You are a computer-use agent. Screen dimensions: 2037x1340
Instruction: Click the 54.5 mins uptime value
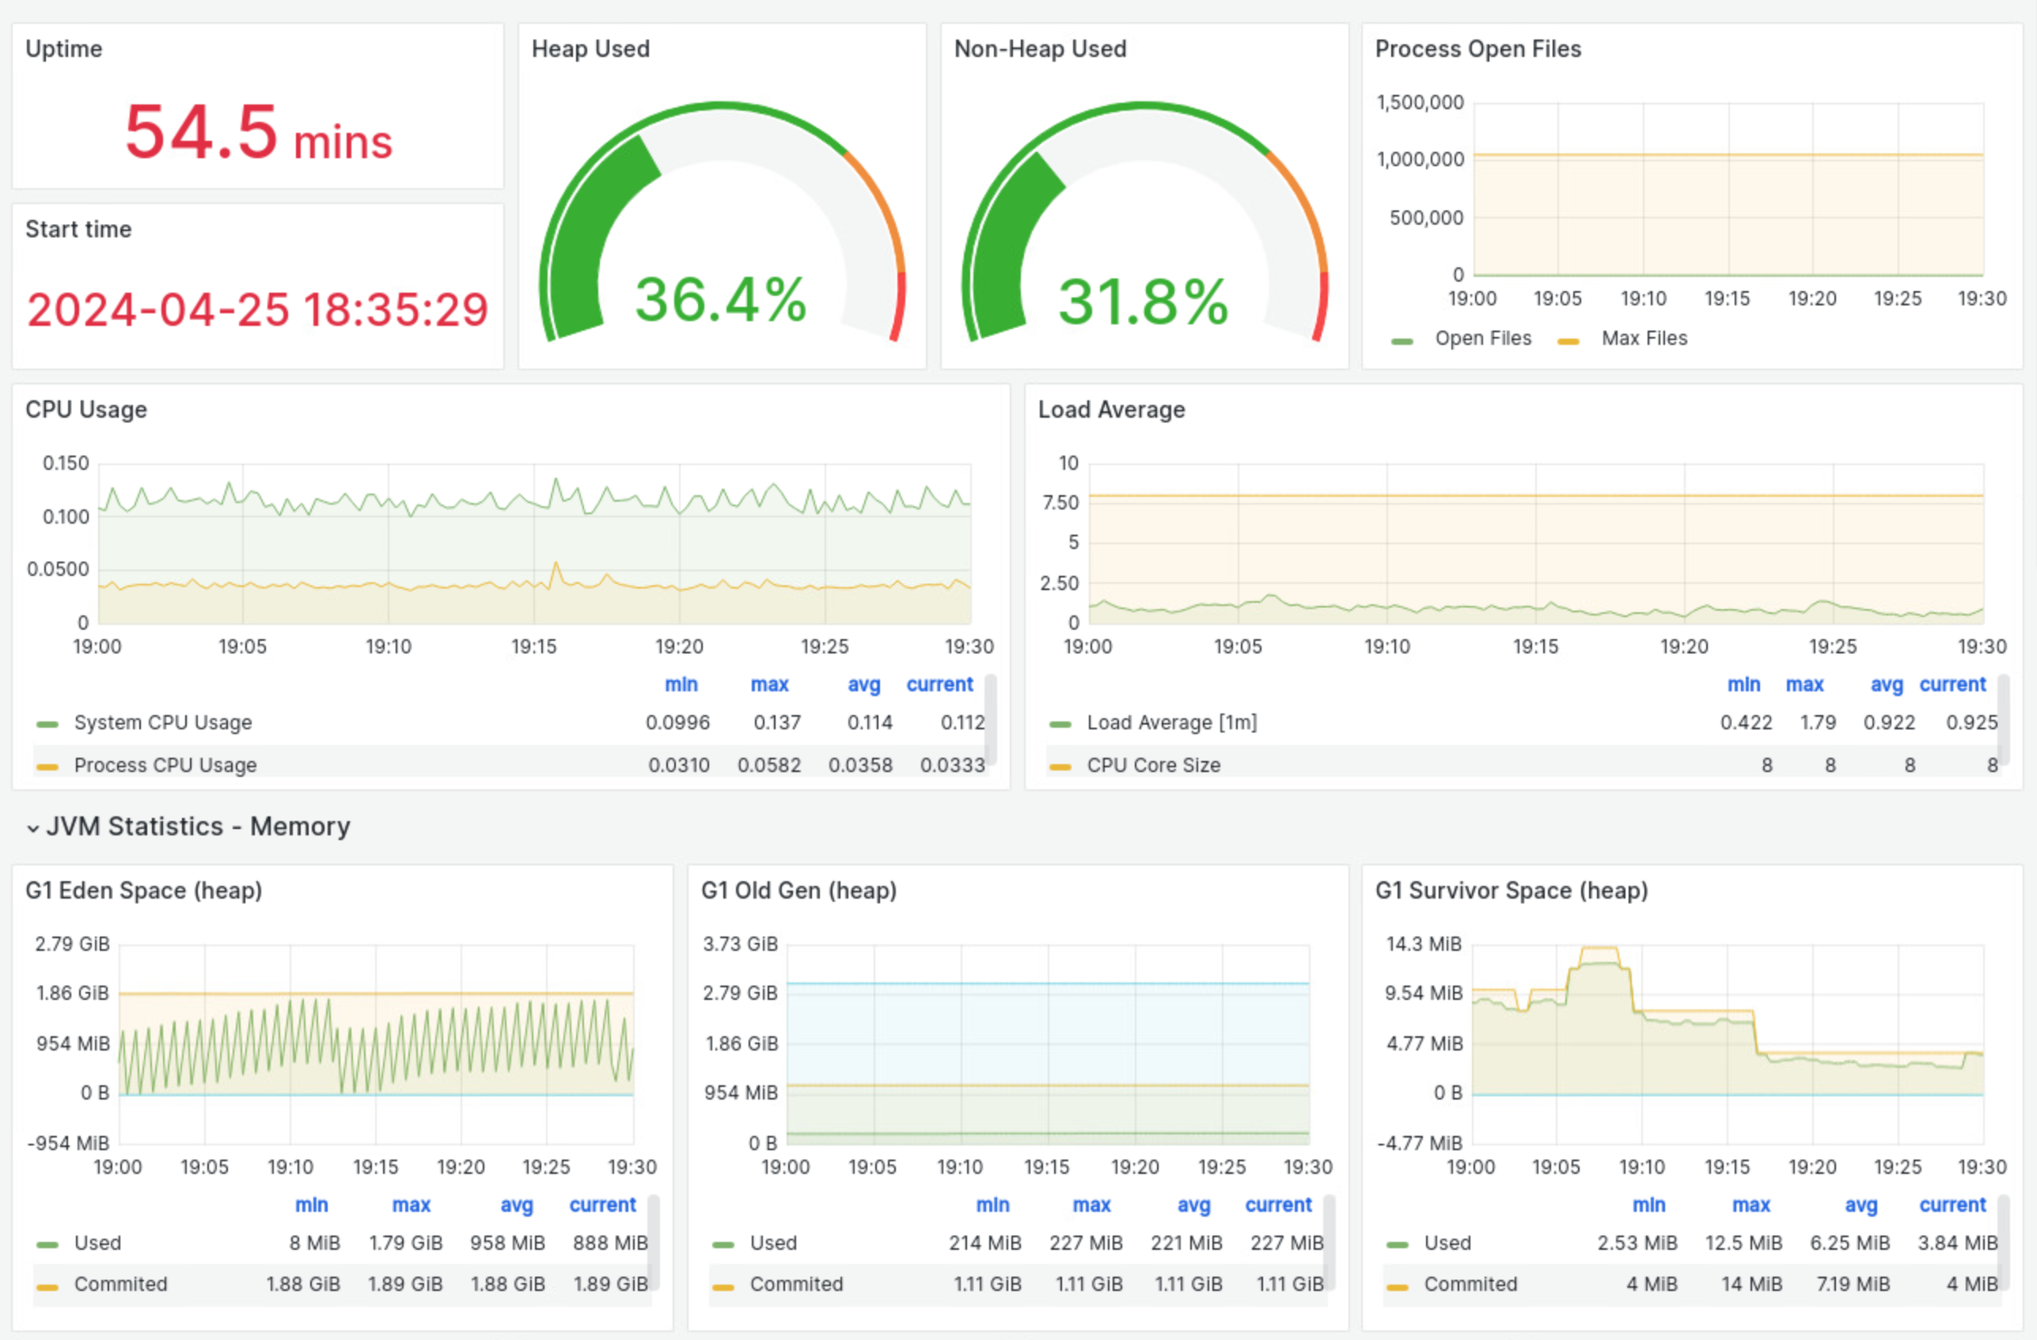click(259, 133)
